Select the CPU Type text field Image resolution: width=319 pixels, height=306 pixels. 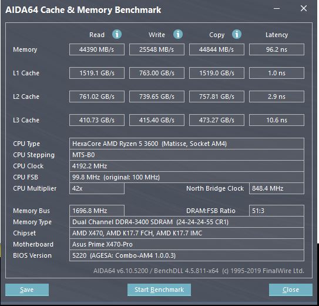[187, 144]
